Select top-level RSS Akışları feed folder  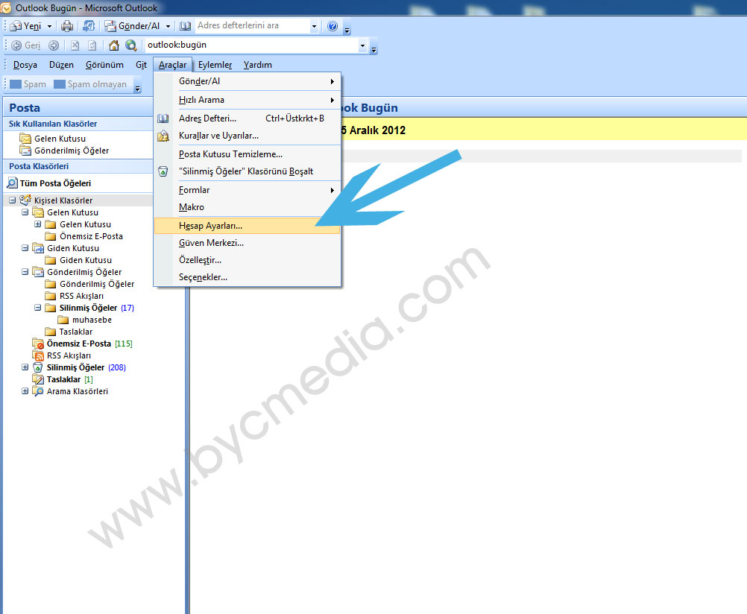(62, 355)
